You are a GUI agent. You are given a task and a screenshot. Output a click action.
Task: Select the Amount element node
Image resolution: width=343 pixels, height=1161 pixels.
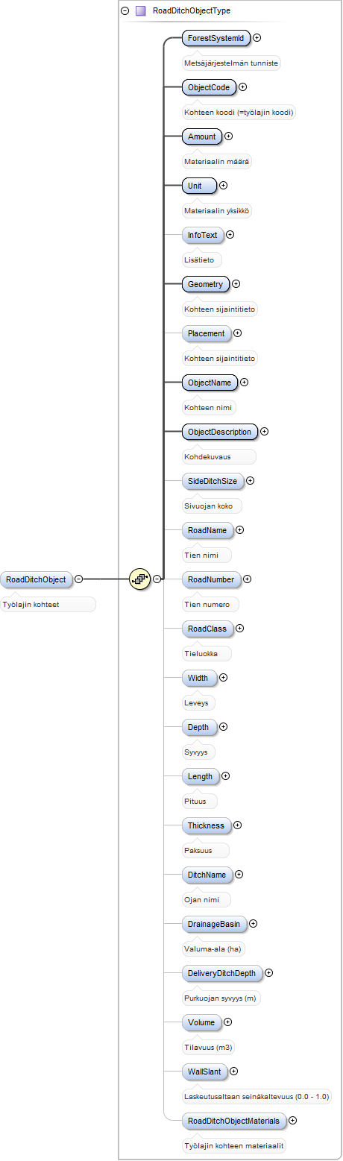[x=202, y=136]
